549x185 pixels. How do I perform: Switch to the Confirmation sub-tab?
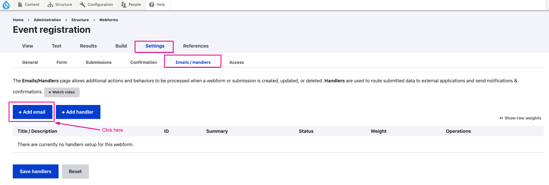click(144, 62)
